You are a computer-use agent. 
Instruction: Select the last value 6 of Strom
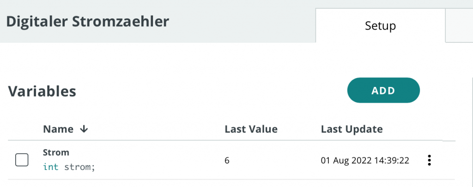[x=227, y=161]
